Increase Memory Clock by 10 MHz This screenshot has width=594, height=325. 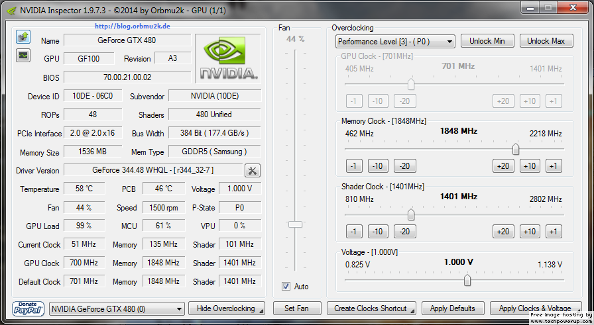tap(530, 165)
